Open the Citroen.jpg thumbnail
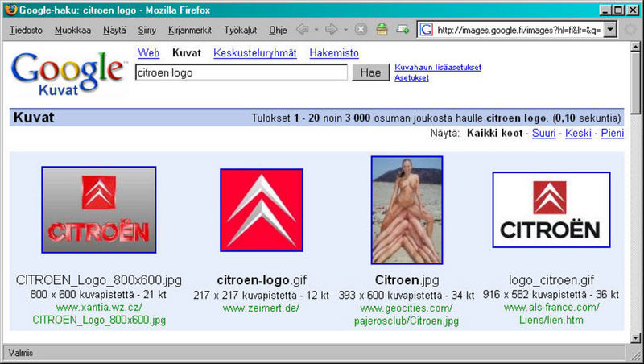Screen dimensions: 644x364 coord(407,210)
